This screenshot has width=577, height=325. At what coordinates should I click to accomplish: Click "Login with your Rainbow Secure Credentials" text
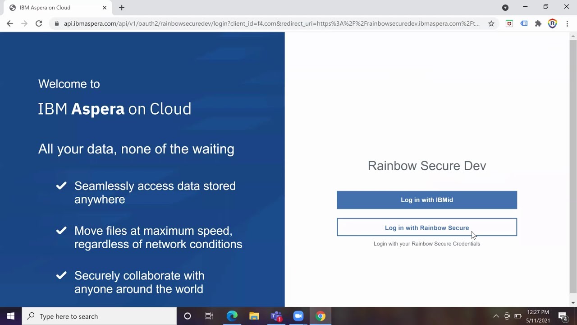427,244
